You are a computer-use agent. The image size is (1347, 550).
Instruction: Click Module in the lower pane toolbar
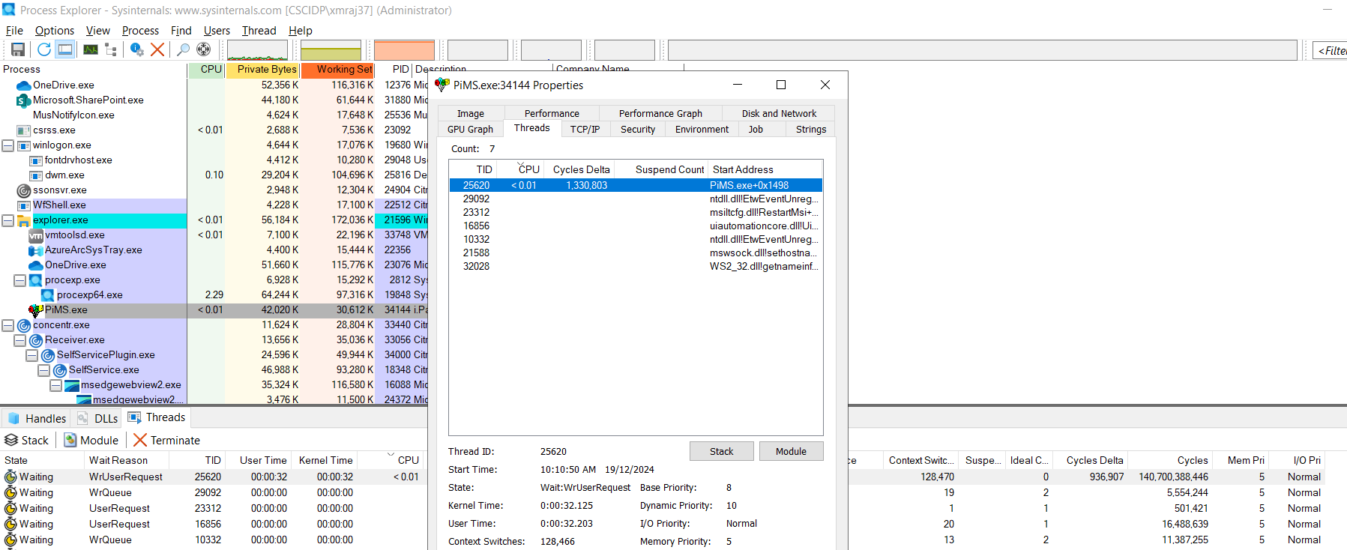click(x=91, y=441)
